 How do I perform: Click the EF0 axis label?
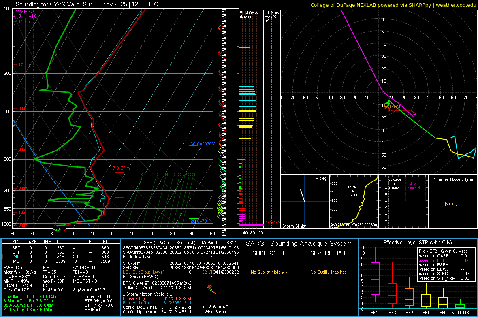click(443, 313)
